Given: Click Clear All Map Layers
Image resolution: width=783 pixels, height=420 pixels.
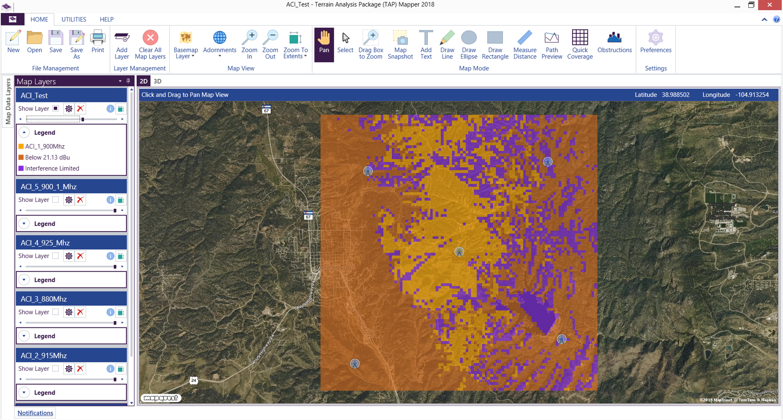Looking at the screenshot, I should click(x=150, y=44).
